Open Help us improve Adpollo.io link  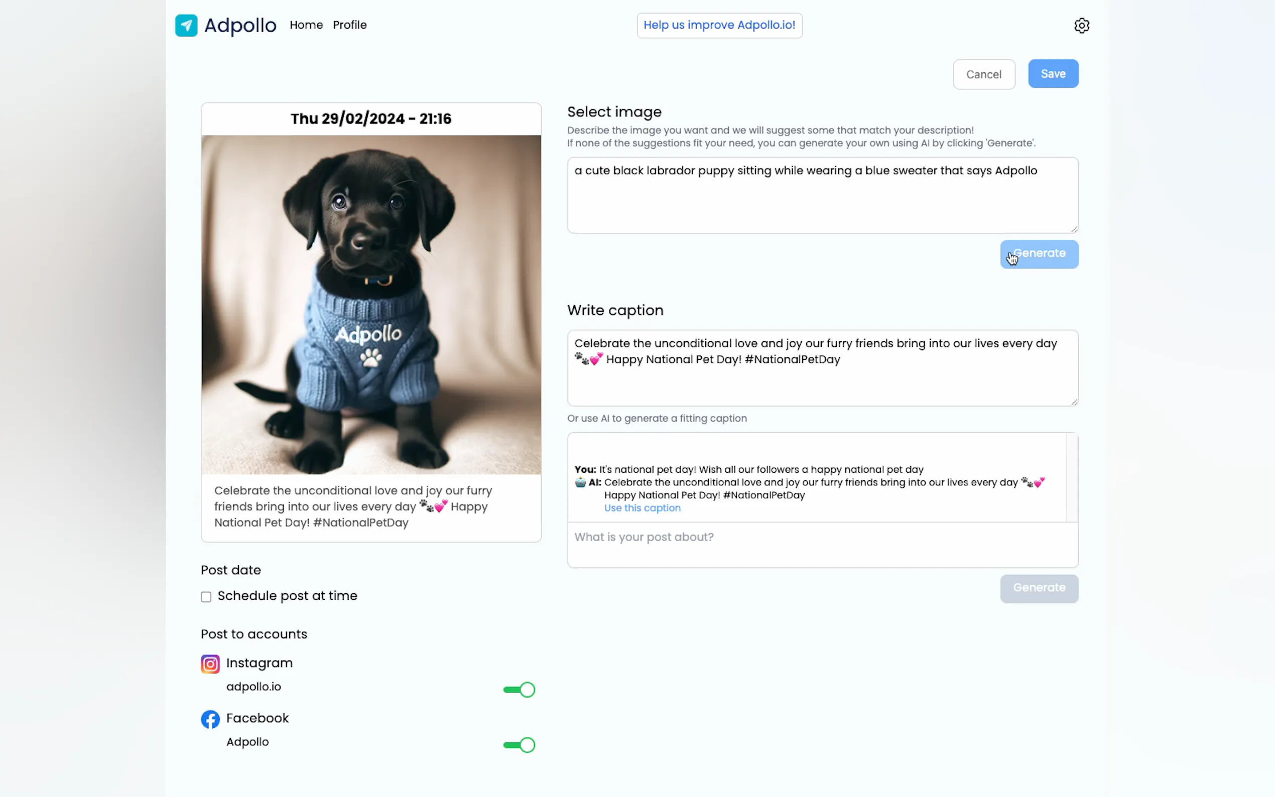click(x=719, y=25)
